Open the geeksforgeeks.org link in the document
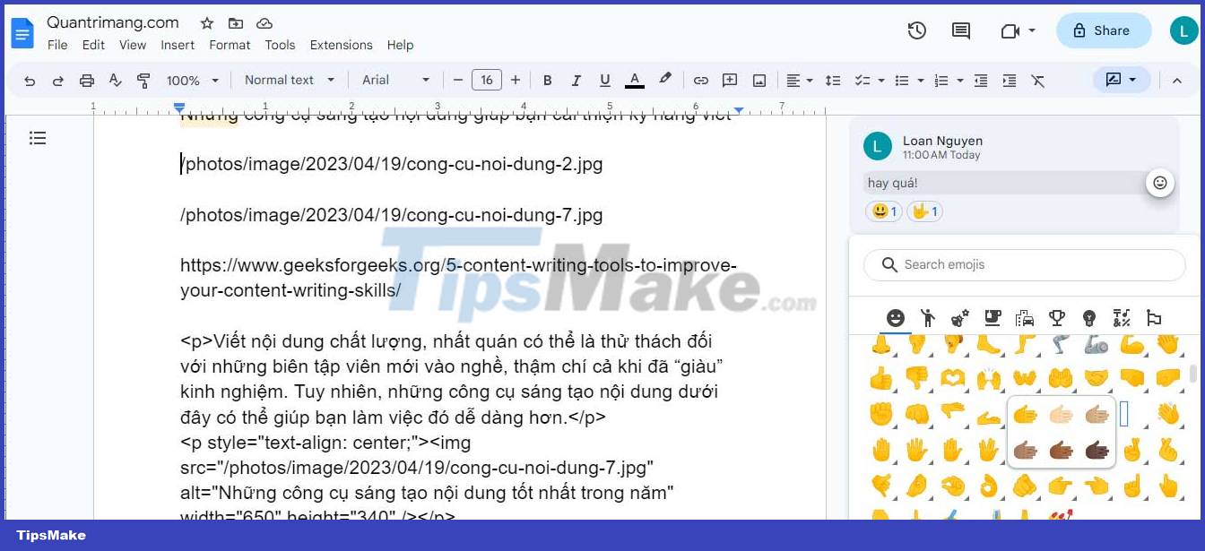1205x551 pixels. [448, 265]
